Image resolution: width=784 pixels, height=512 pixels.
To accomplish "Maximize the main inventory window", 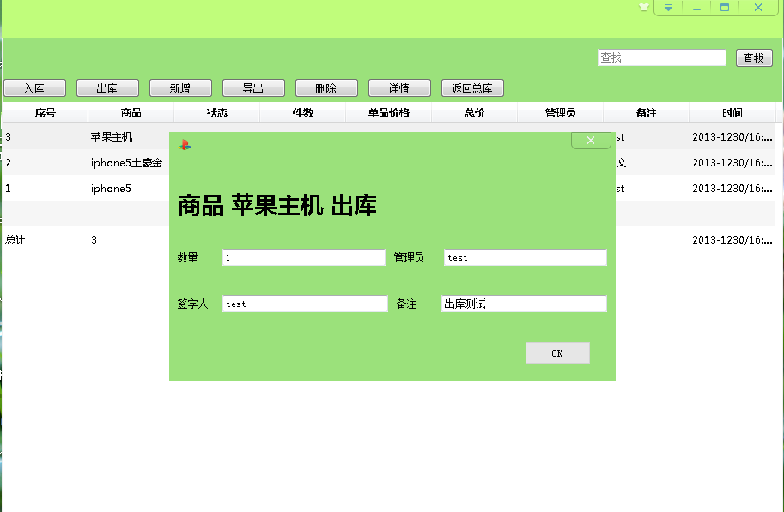I will 725,8.
